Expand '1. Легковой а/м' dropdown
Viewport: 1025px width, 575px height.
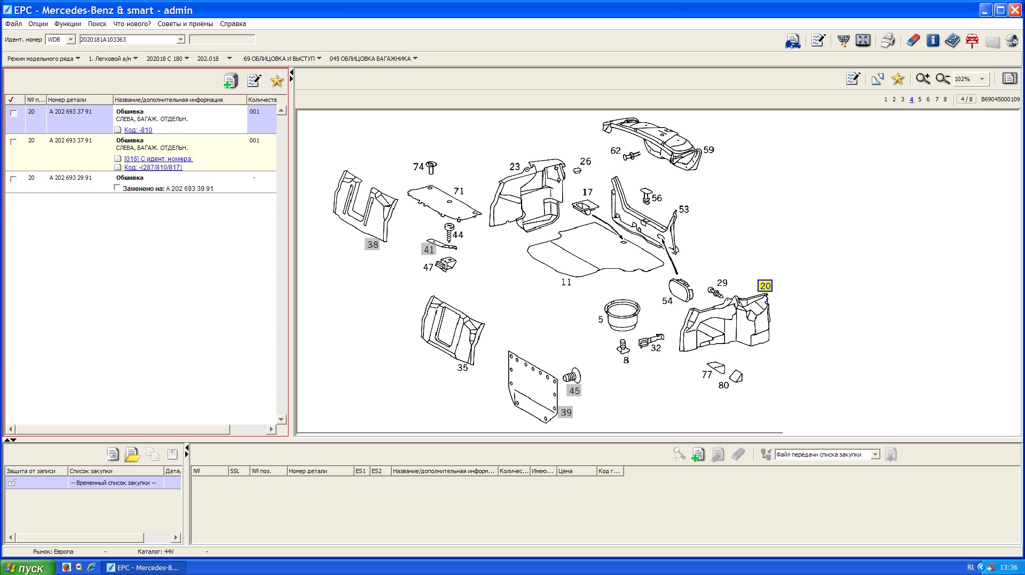point(136,59)
